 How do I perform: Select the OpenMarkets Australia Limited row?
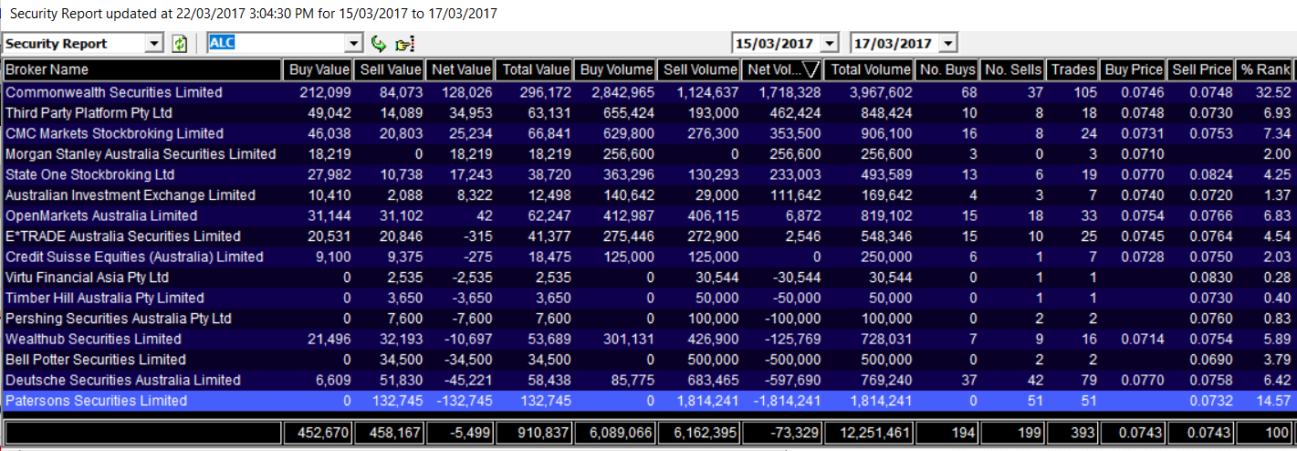pos(648,215)
